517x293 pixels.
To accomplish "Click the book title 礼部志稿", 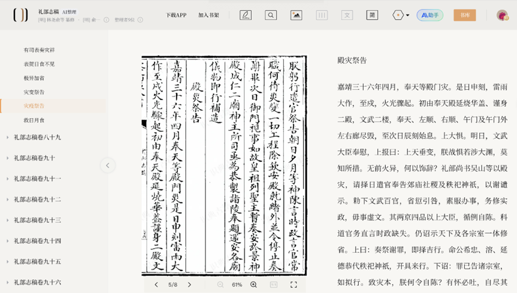I will click(x=49, y=11).
